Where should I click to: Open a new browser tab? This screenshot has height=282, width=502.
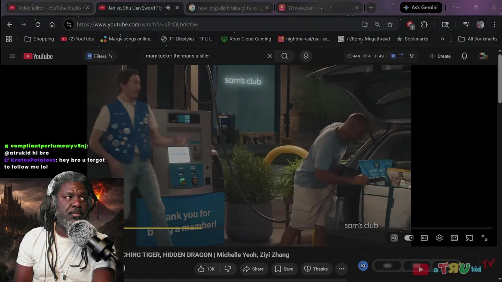pyautogui.click(x=371, y=8)
